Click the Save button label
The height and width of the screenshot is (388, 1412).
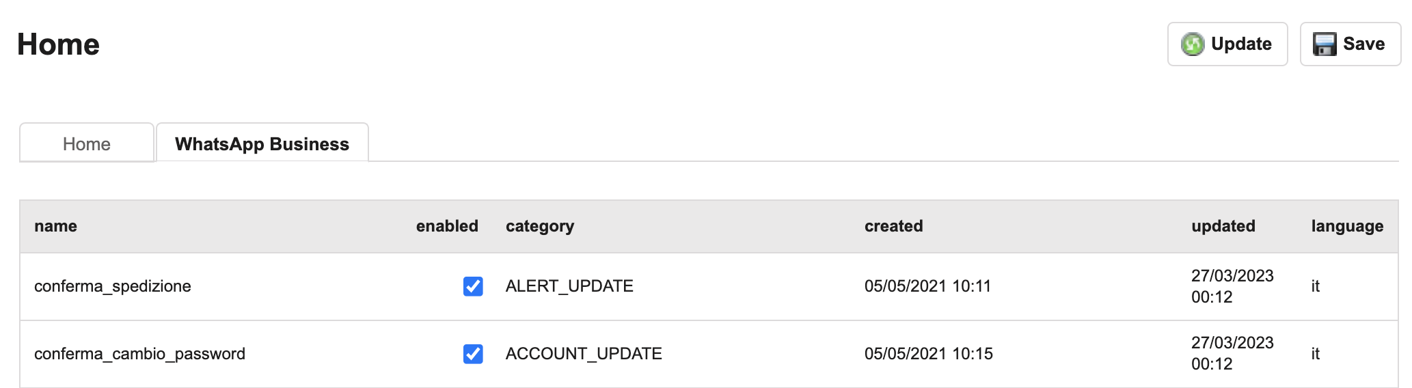point(1363,44)
